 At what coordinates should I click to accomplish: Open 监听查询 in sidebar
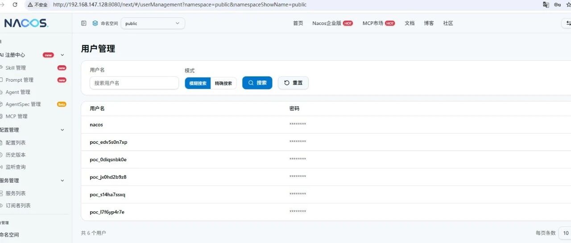(x=16, y=167)
